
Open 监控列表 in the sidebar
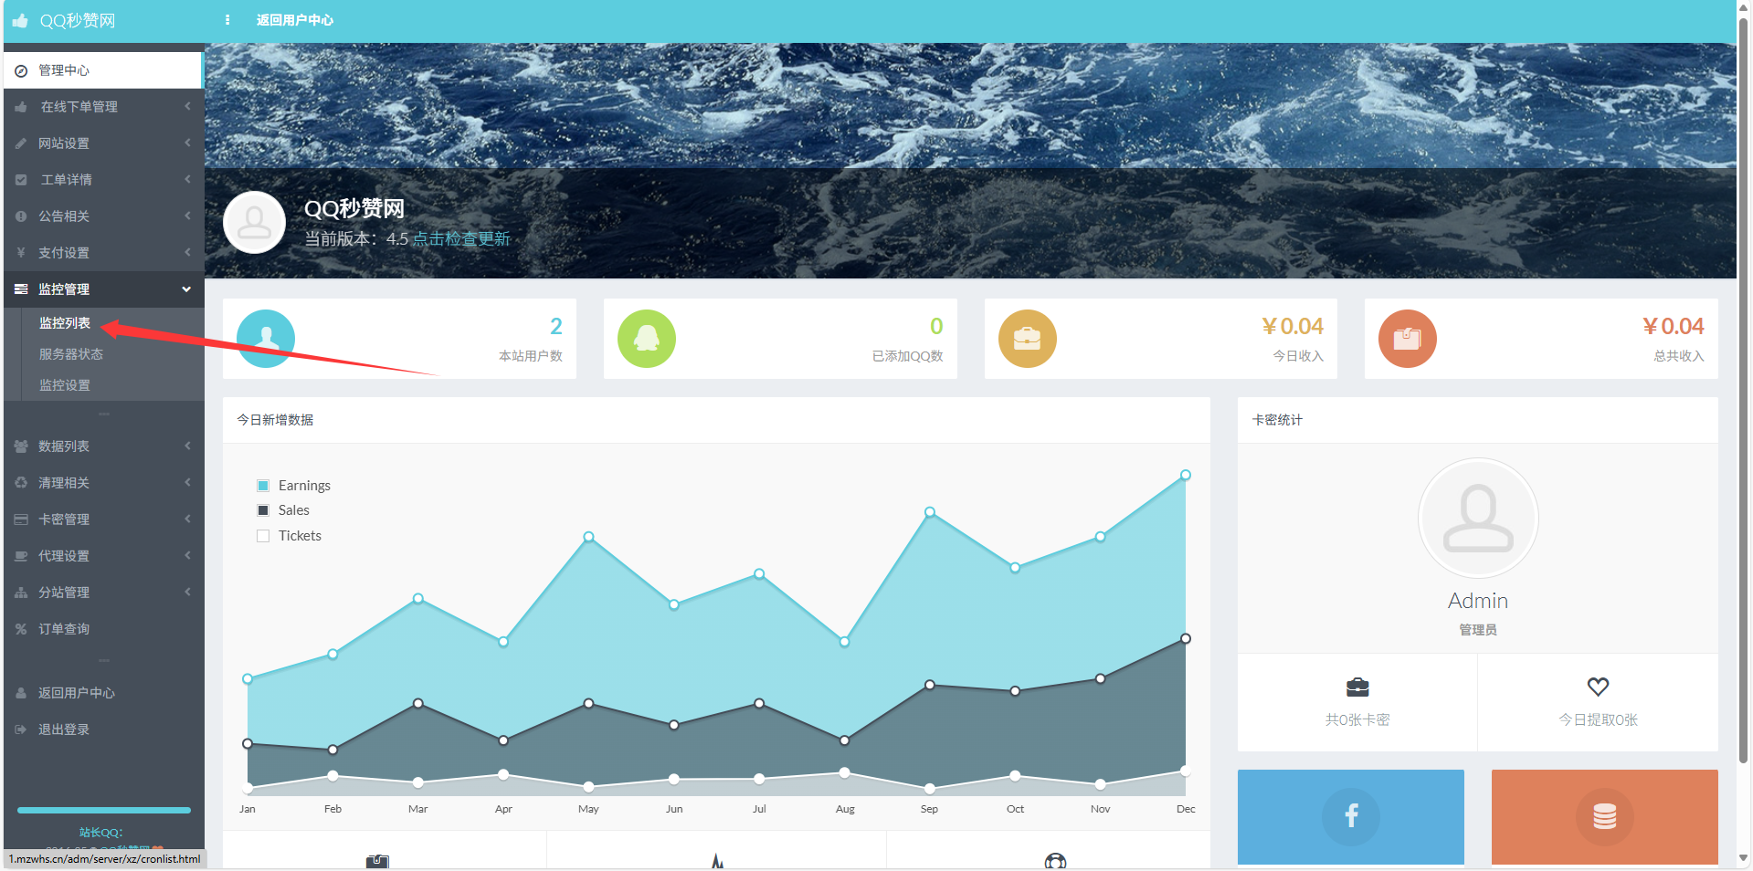click(65, 323)
